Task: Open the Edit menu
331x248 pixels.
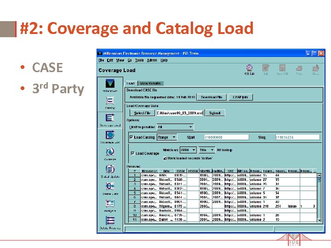Action: pos(110,60)
